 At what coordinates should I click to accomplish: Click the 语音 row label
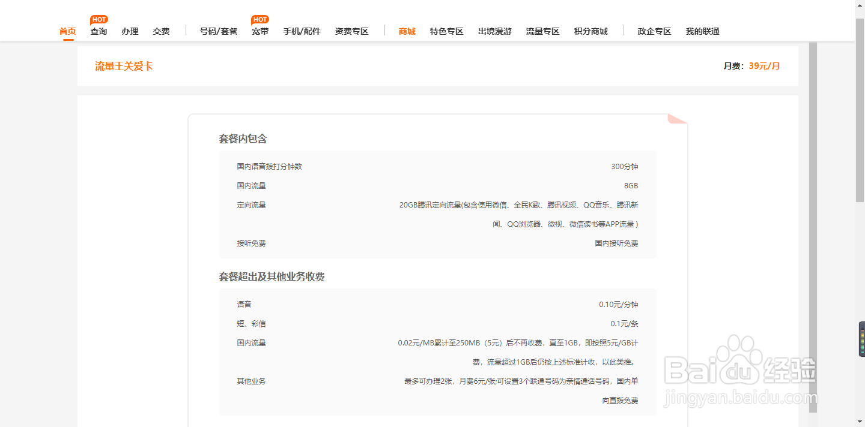244,305
